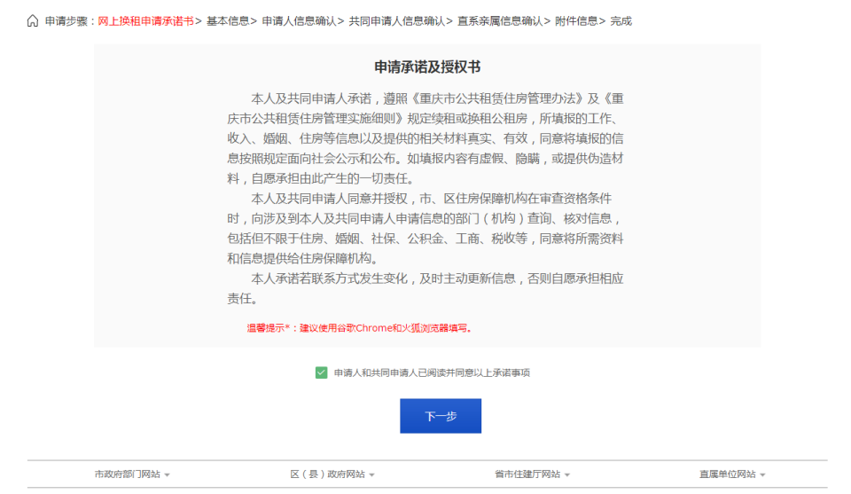Untick the agreement checkbox for applicants
Screen dimensions: 851x494
pos(321,372)
